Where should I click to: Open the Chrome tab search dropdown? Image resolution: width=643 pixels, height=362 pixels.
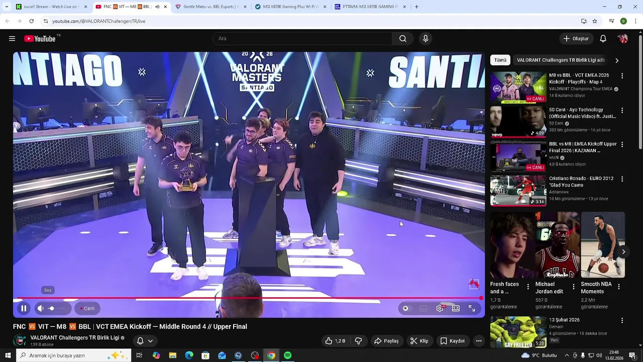[x=7, y=7]
